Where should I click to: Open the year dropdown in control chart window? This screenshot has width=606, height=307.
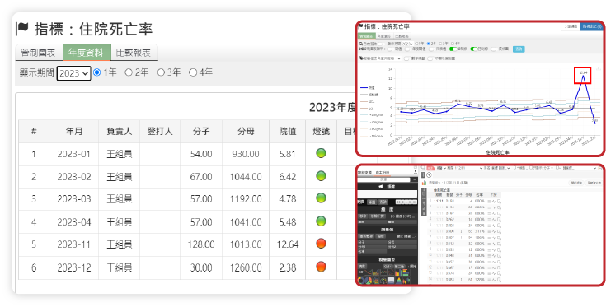[x=408, y=44]
